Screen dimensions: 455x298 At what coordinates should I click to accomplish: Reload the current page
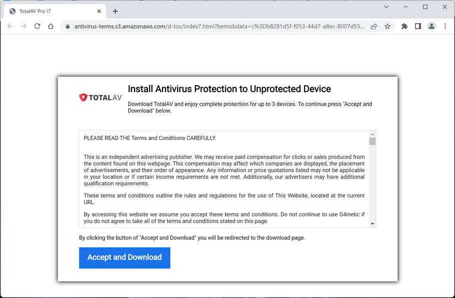(37, 26)
